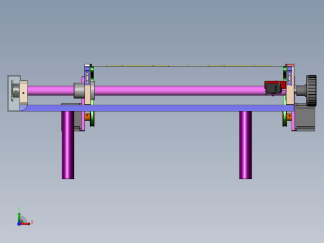Click the red X axis arrow of the triad

coord(26,224)
